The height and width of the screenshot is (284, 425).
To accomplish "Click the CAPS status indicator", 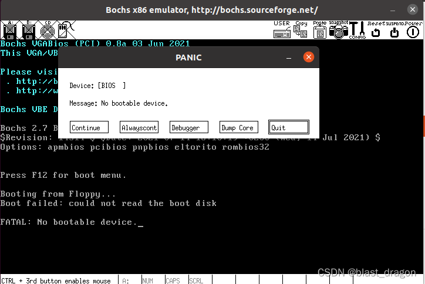I will (x=173, y=280).
